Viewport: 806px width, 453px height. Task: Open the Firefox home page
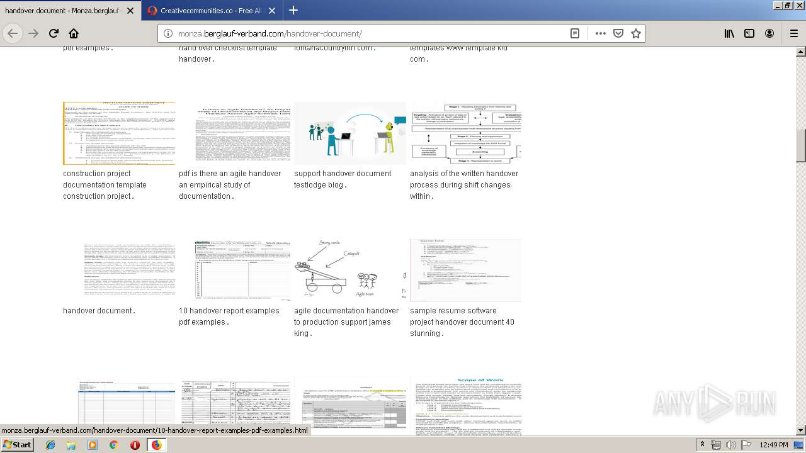[74, 33]
